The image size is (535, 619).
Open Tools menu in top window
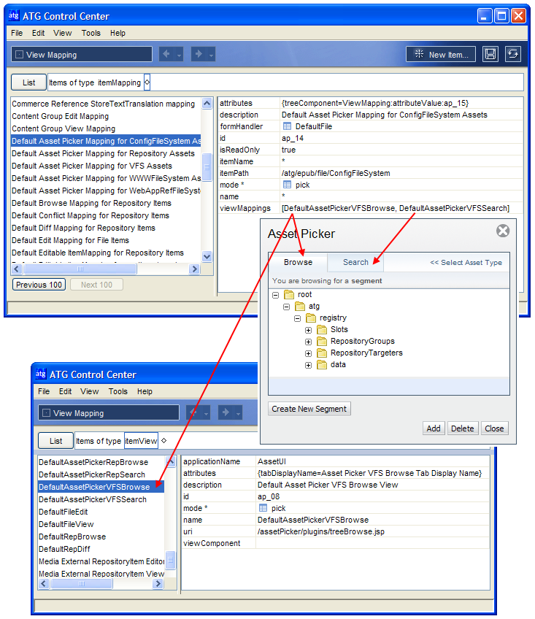tap(91, 33)
